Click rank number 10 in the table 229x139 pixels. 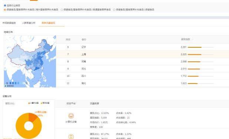(68, 76)
